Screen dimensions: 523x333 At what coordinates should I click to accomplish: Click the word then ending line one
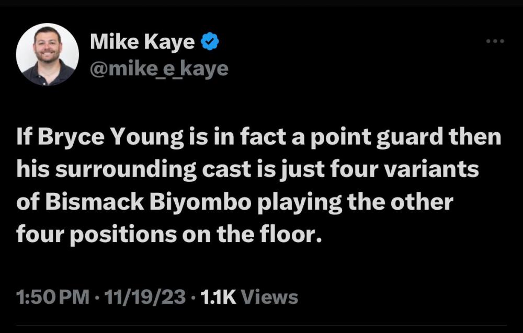click(x=477, y=138)
